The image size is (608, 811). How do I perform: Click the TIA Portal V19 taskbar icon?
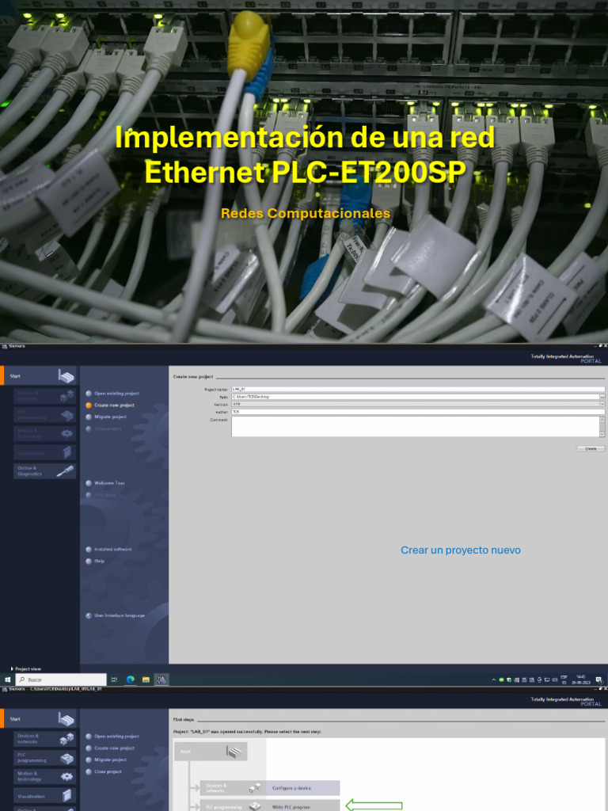[x=161, y=680]
